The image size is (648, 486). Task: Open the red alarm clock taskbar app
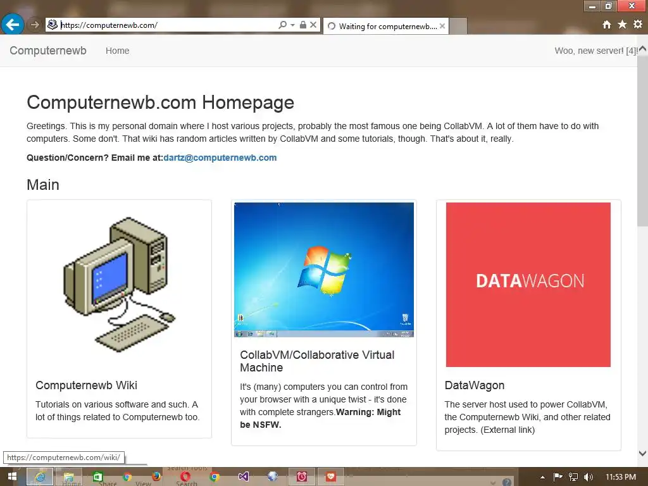click(302, 477)
